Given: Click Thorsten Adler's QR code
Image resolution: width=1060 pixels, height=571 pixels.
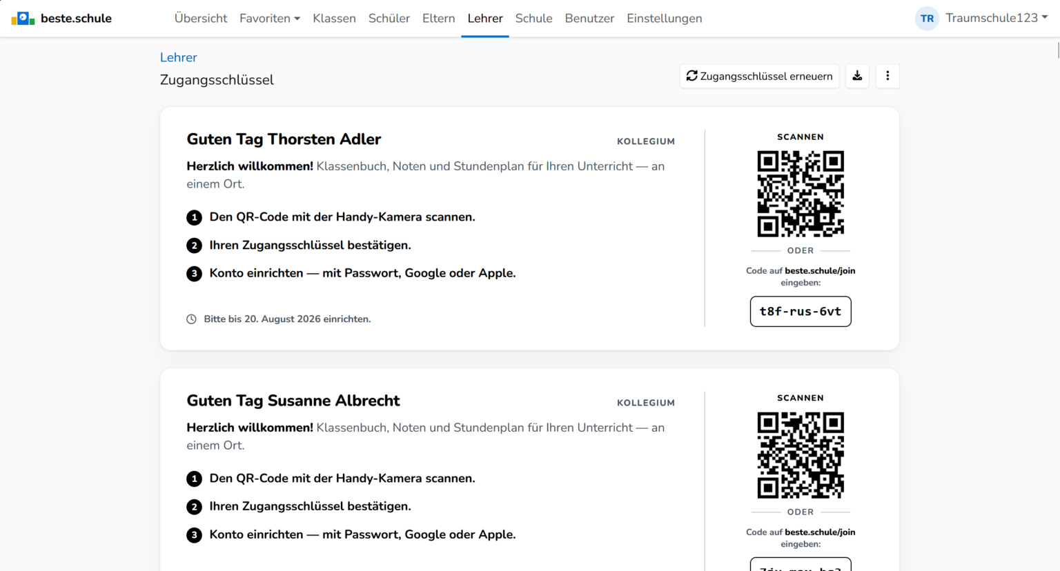Looking at the screenshot, I should point(801,194).
